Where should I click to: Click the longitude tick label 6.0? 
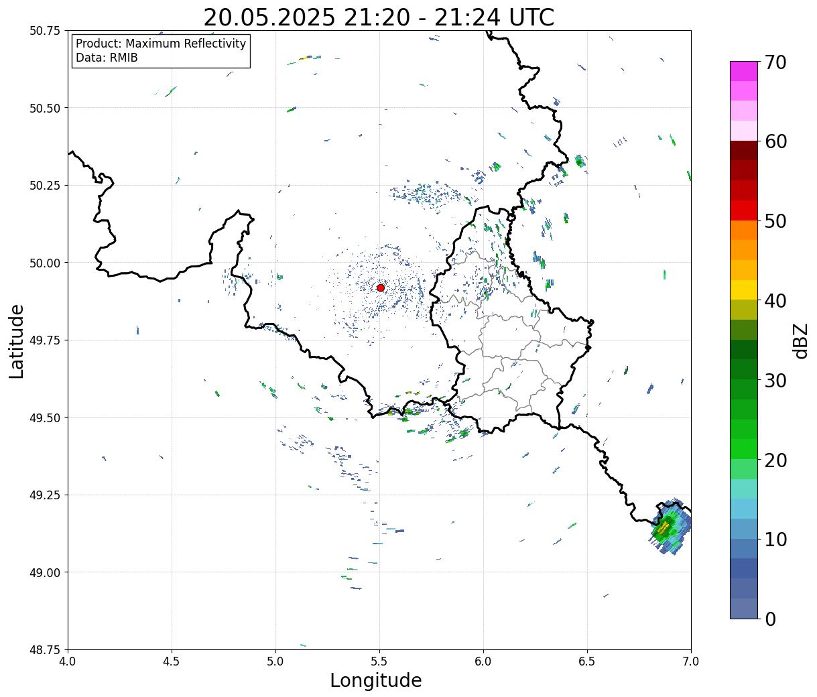click(483, 661)
